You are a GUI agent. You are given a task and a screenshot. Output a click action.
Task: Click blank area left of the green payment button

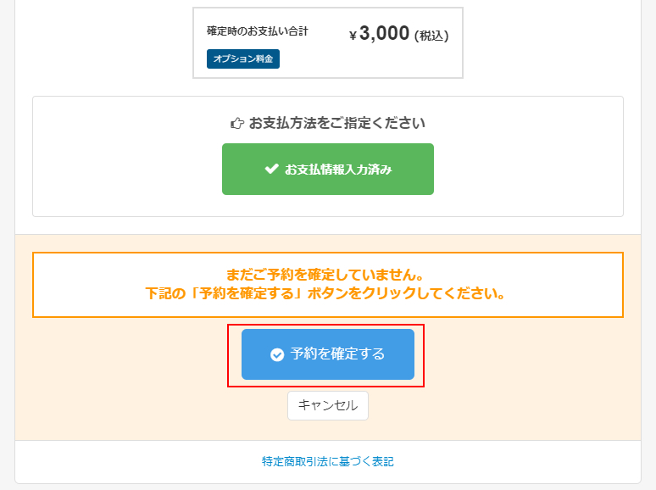[x=127, y=170]
